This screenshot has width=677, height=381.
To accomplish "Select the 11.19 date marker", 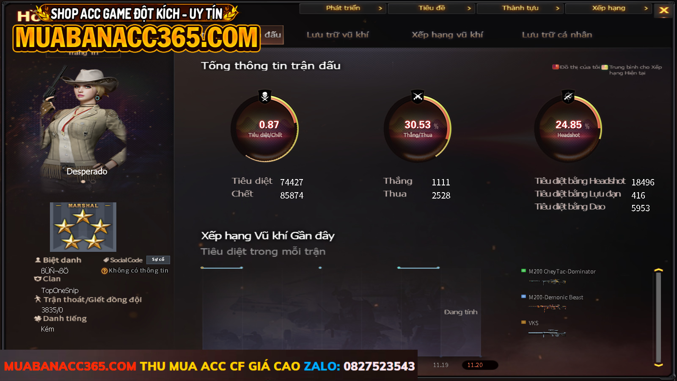I will pyautogui.click(x=440, y=365).
